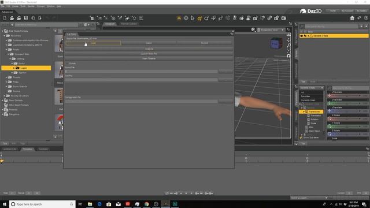Open Task View in the taskbar
Viewport: 370px width, 208px height.
click(x=80, y=204)
